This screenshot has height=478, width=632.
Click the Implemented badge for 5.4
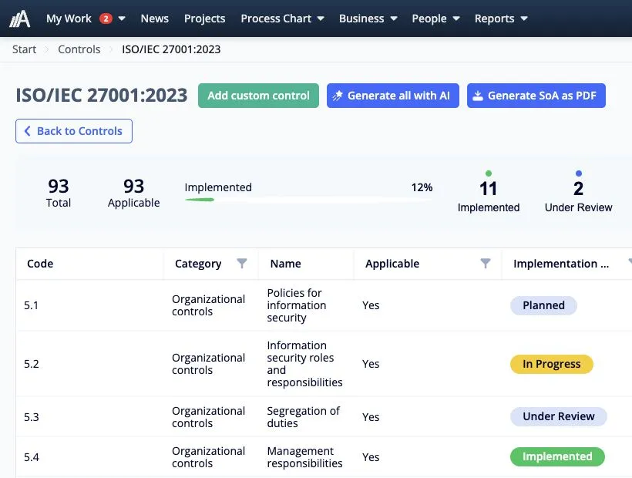557,456
